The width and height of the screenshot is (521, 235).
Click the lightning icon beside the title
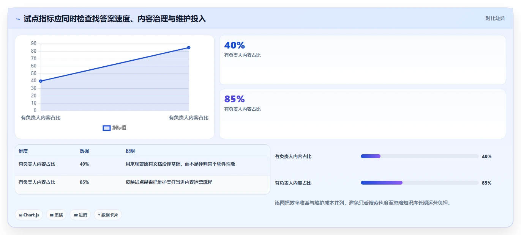pos(18,19)
